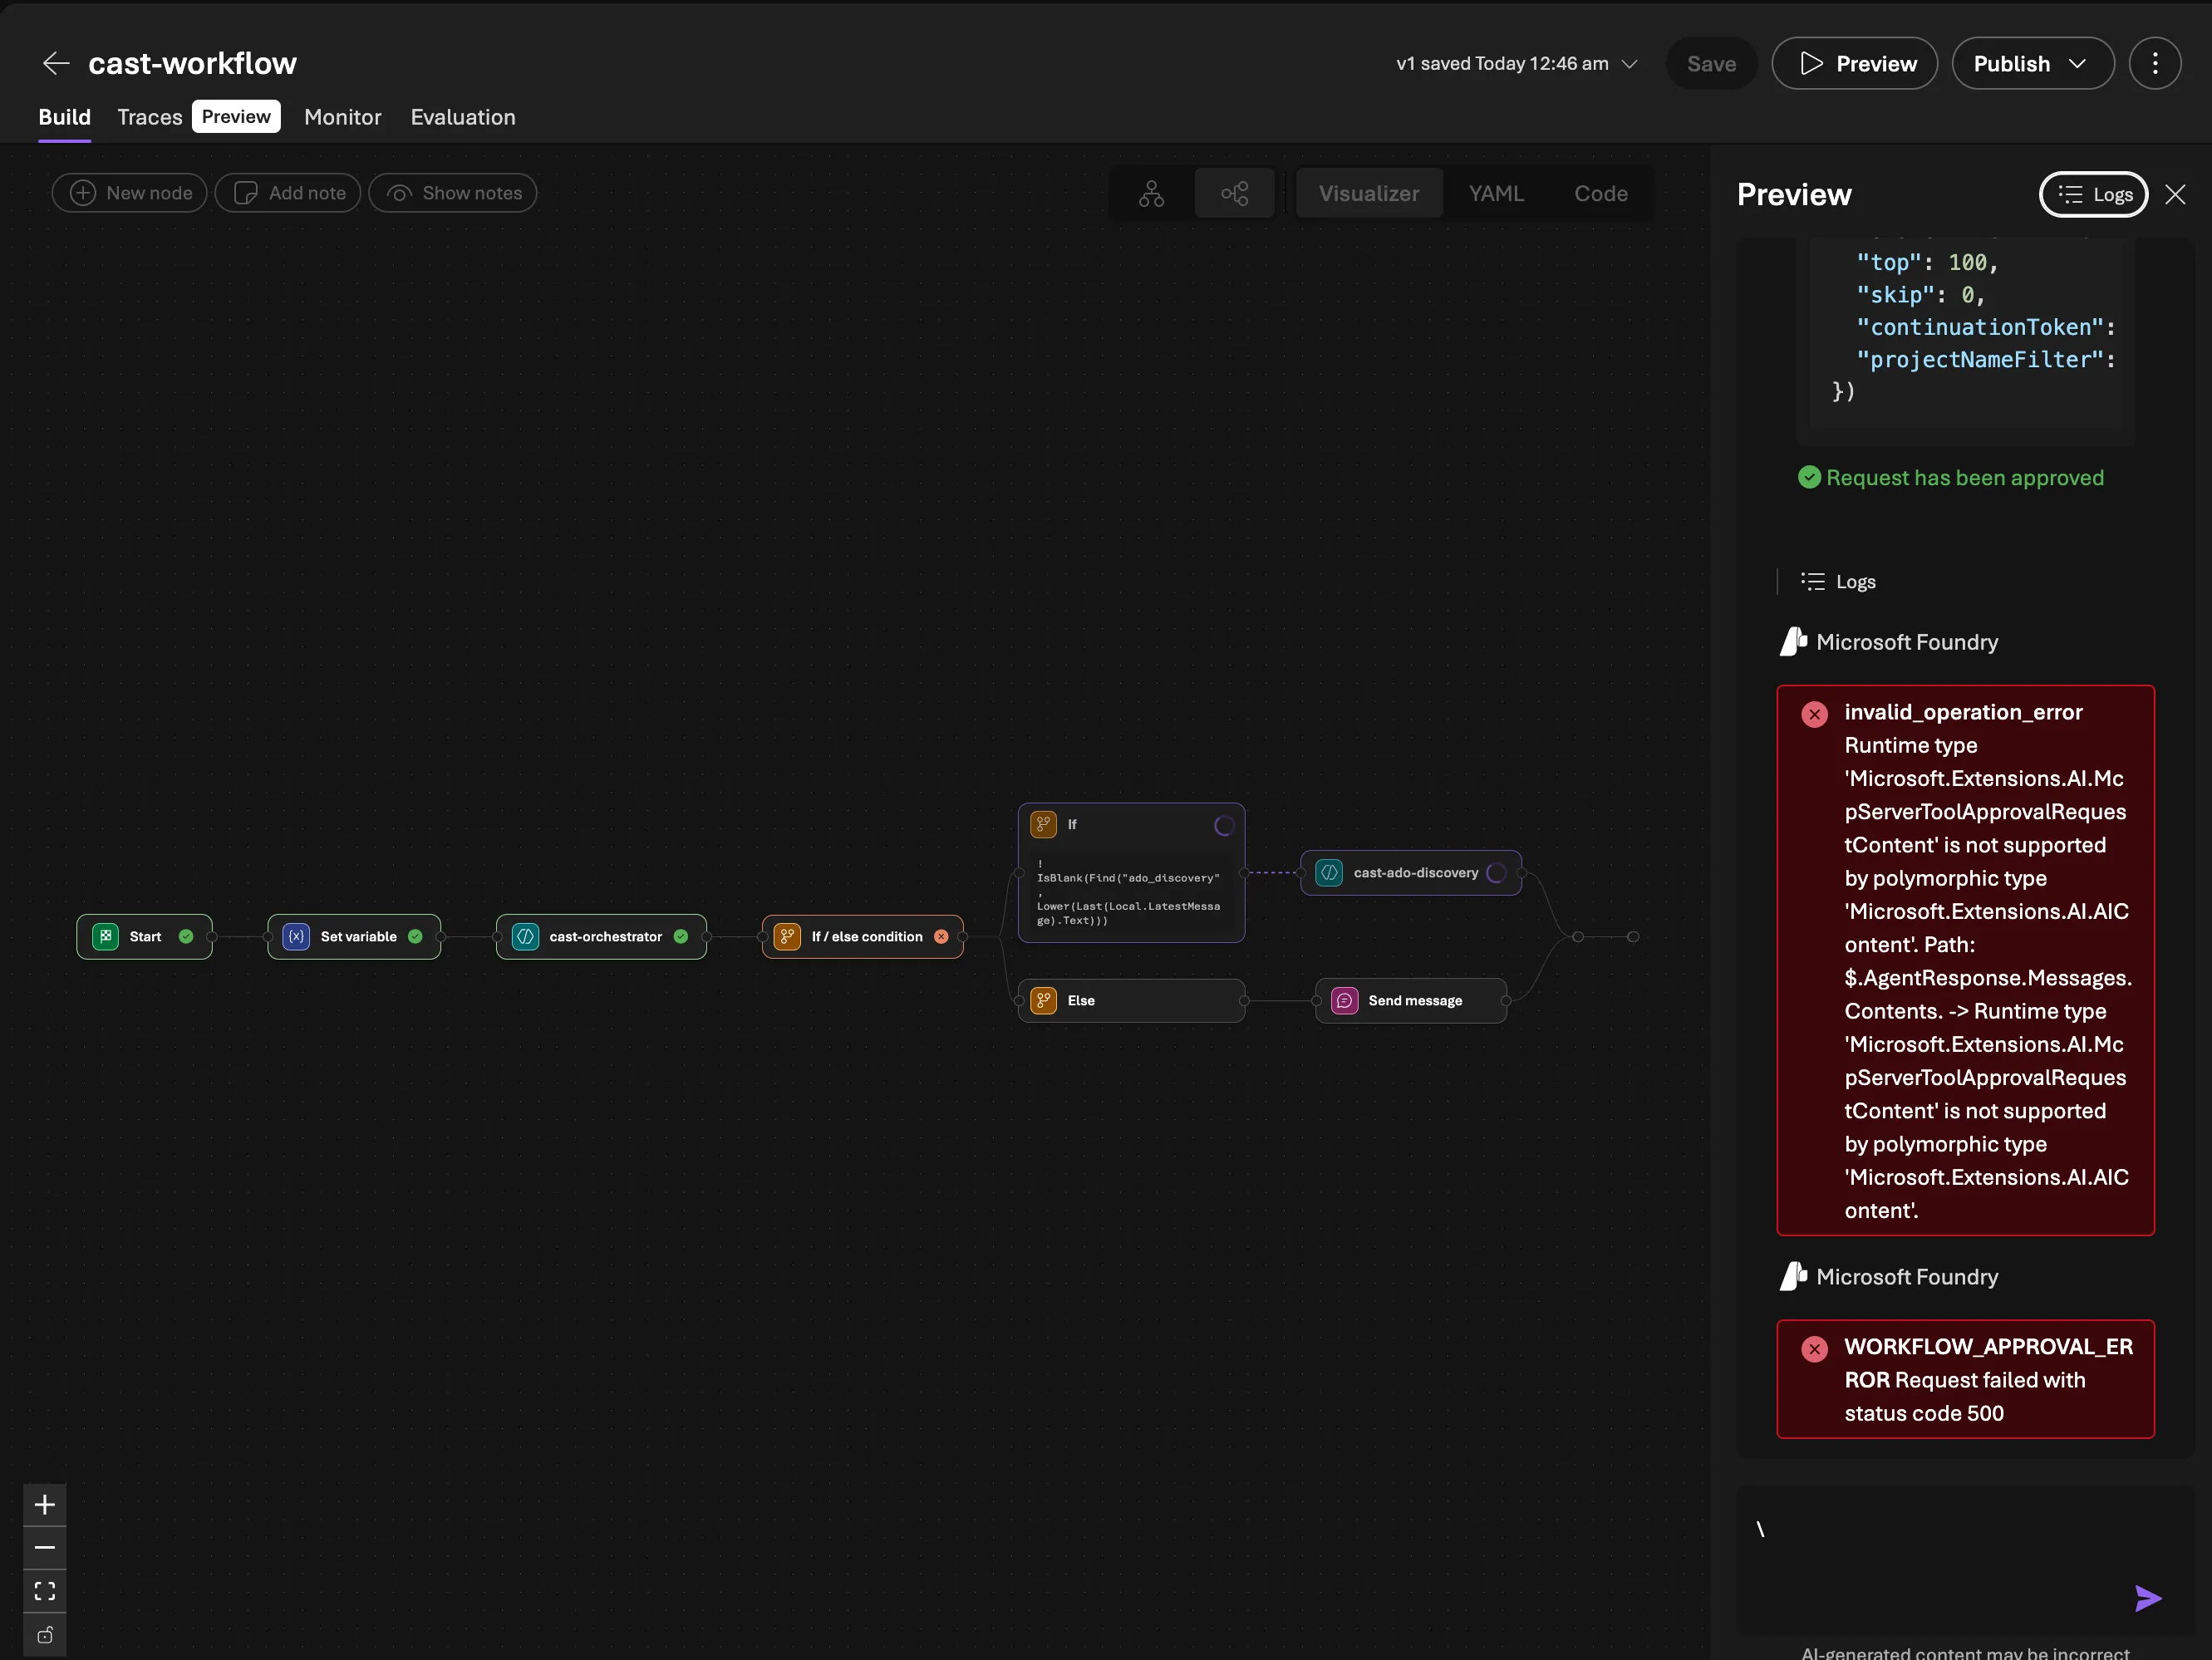Zoom out of the workflow canvas
2212x1660 pixels.
[x=44, y=1547]
